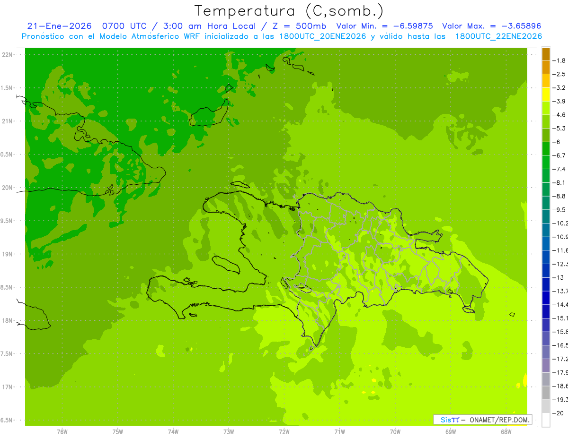
Task: Click the 18N latitude axis label
Action: tap(8, 321)
